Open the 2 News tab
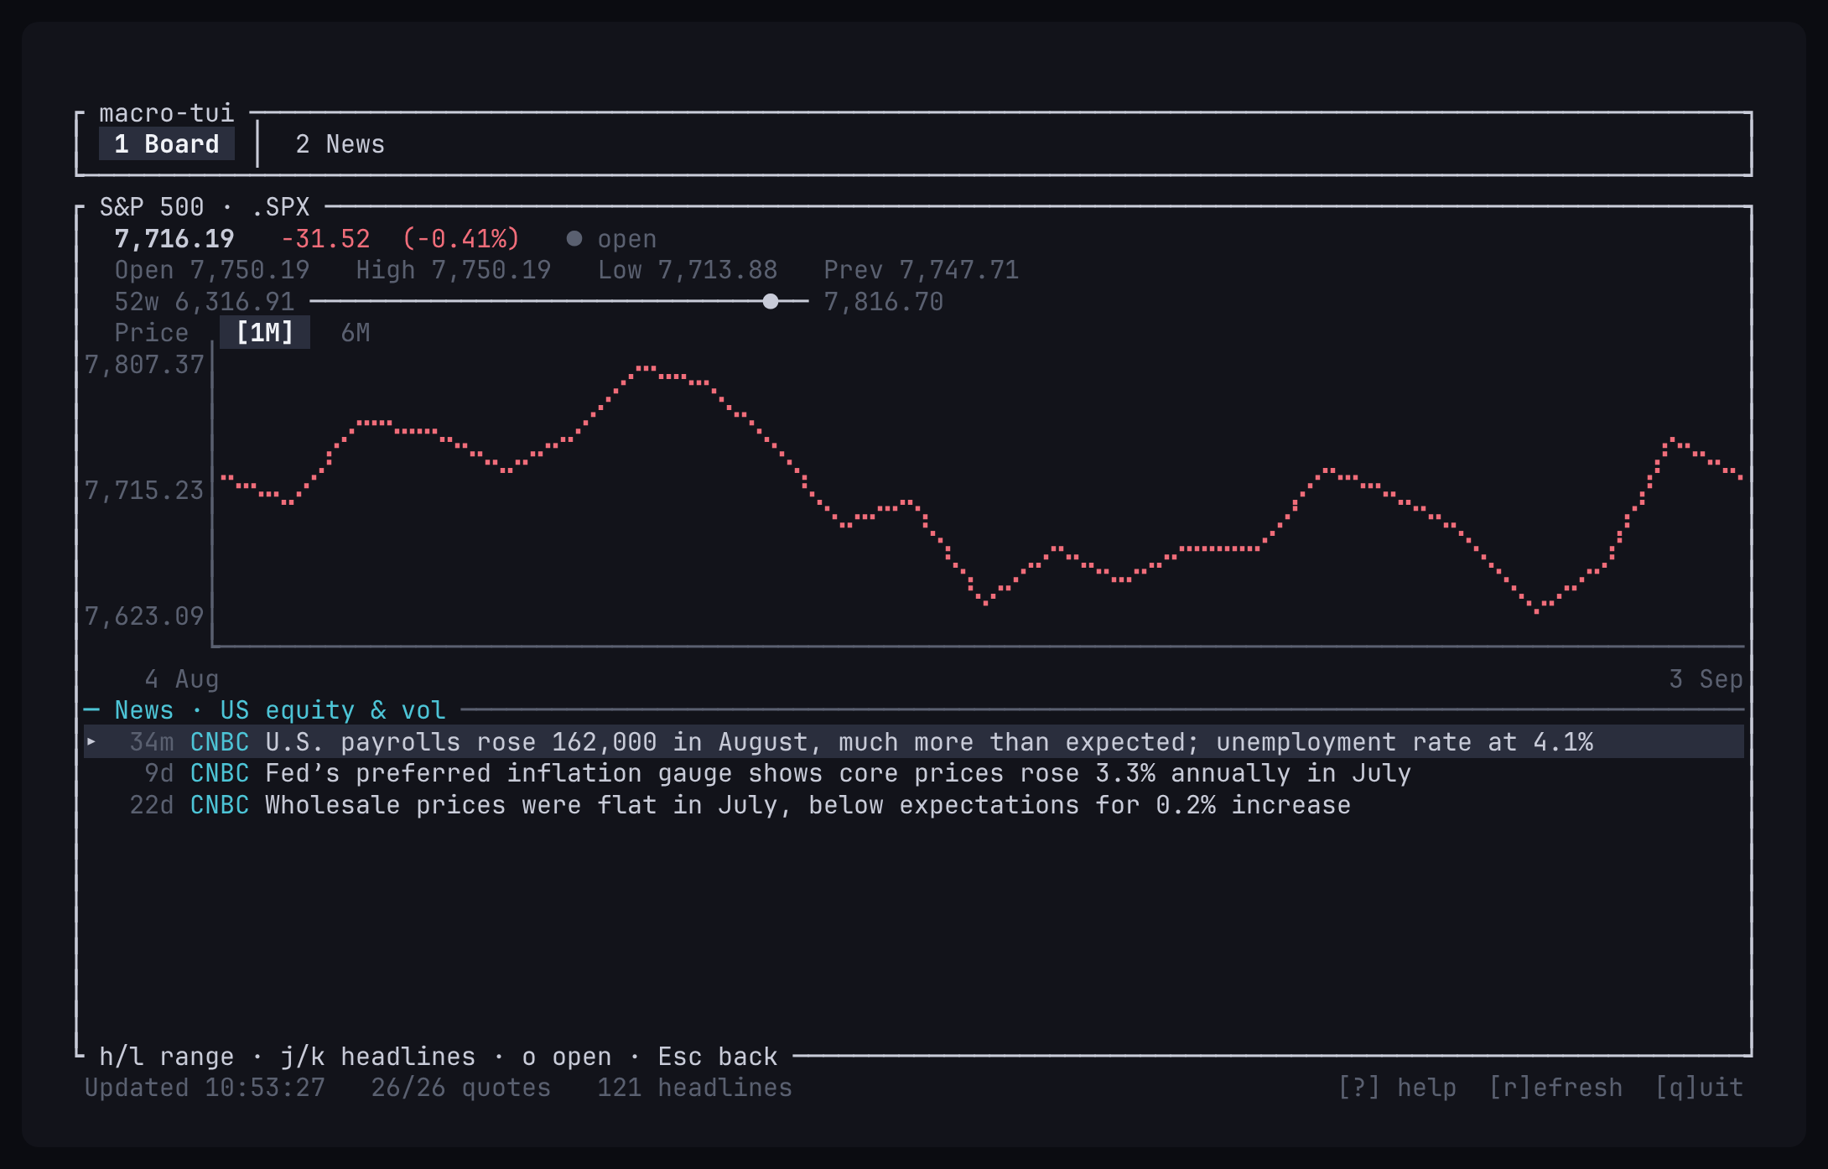1828x1169 pixels. click(340, 144)
